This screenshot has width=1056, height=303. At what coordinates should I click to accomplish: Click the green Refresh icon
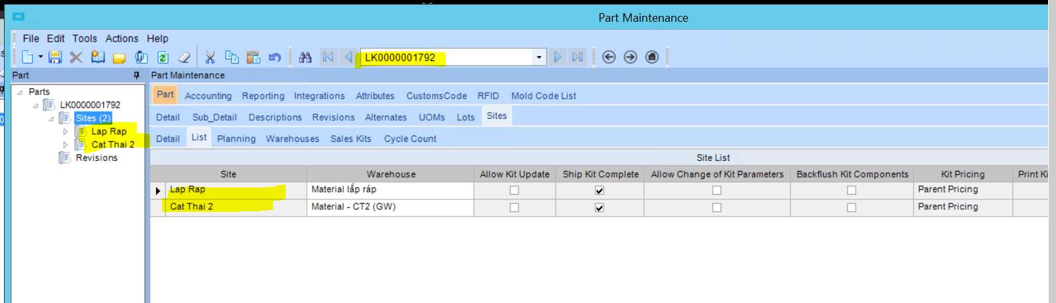163,57
